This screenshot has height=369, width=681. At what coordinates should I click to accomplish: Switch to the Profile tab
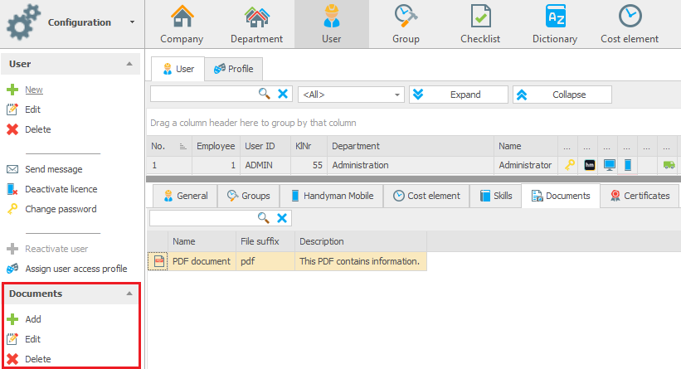tap(234, 69)
